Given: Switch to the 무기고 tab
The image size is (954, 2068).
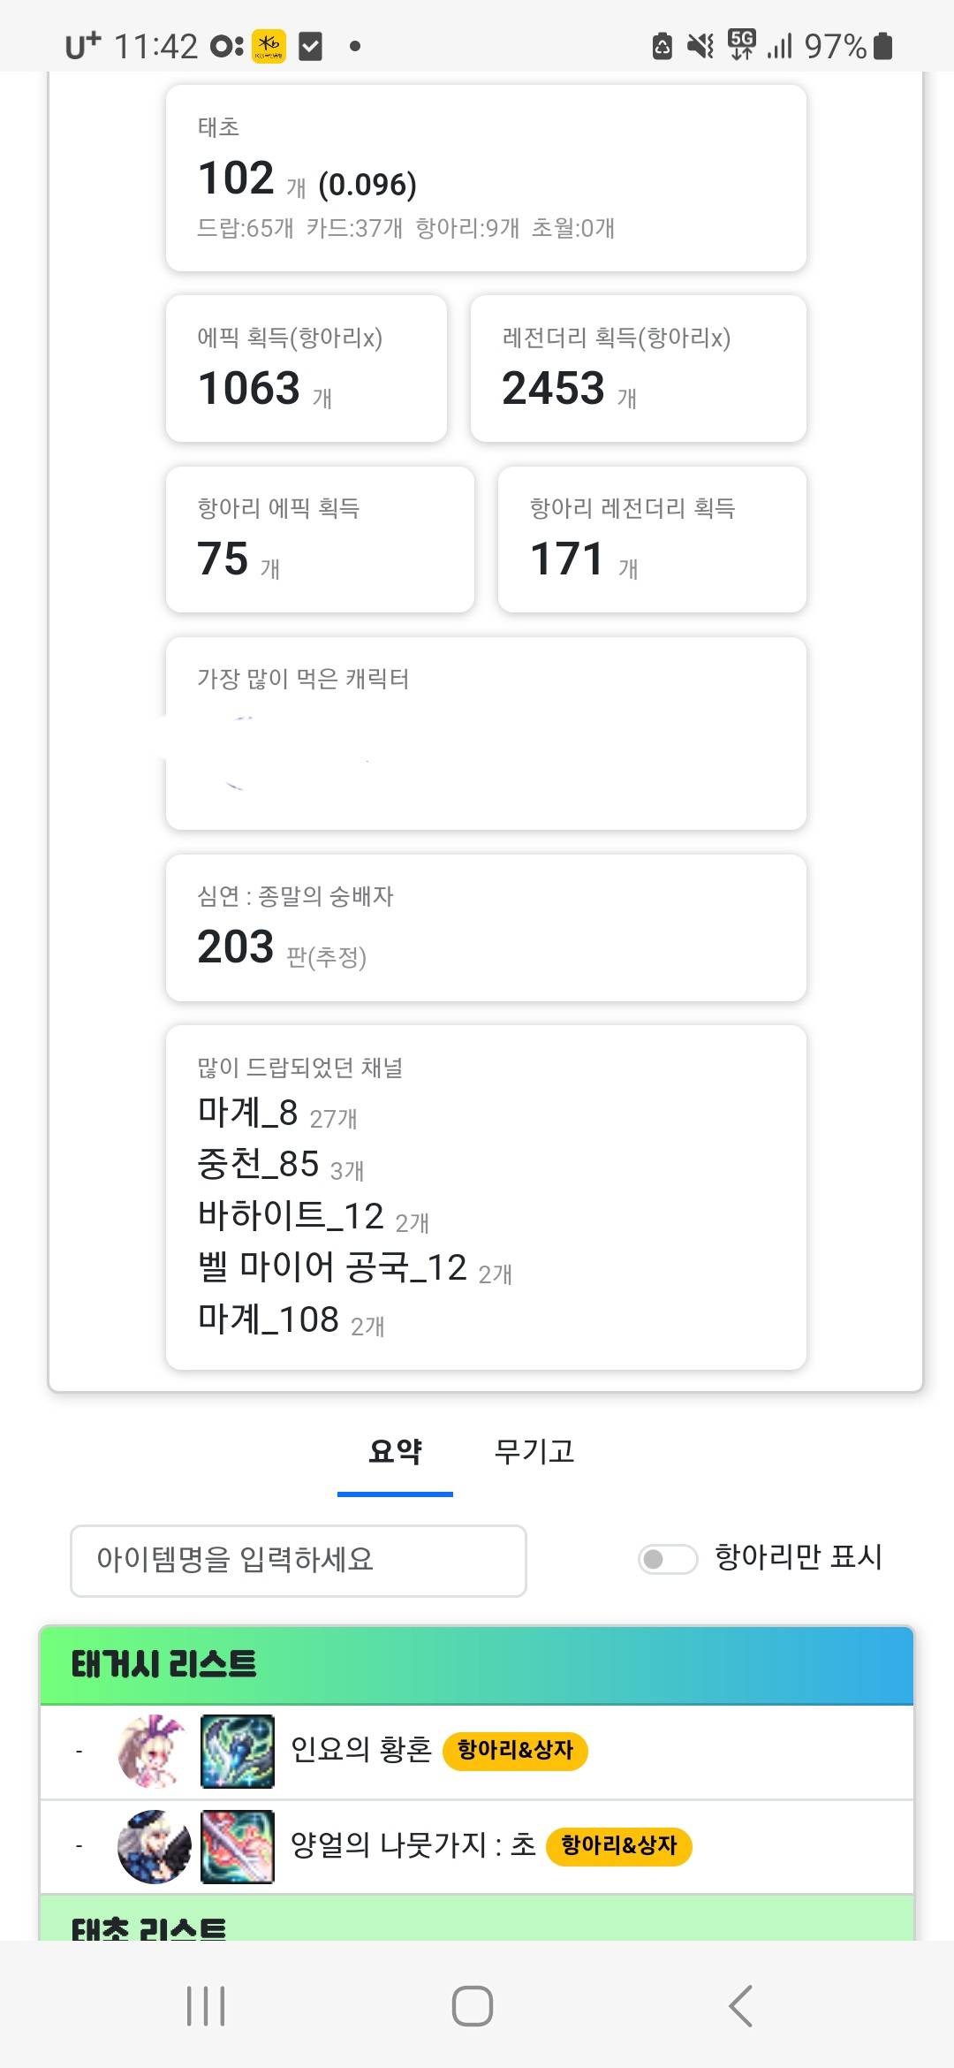Looking at the screenshot, I should coord(534,1452).
